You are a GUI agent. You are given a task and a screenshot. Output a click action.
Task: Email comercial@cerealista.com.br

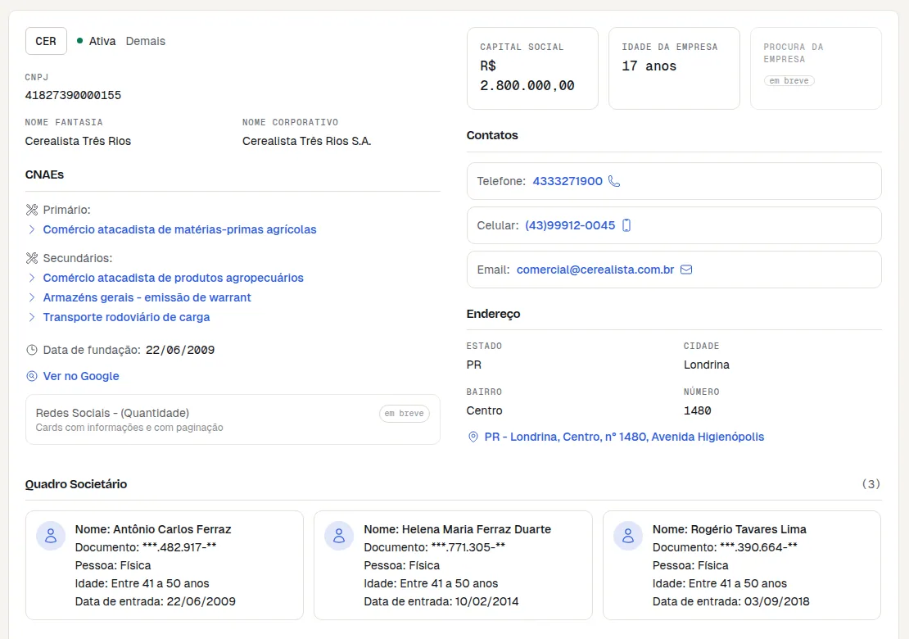(595, 270)
